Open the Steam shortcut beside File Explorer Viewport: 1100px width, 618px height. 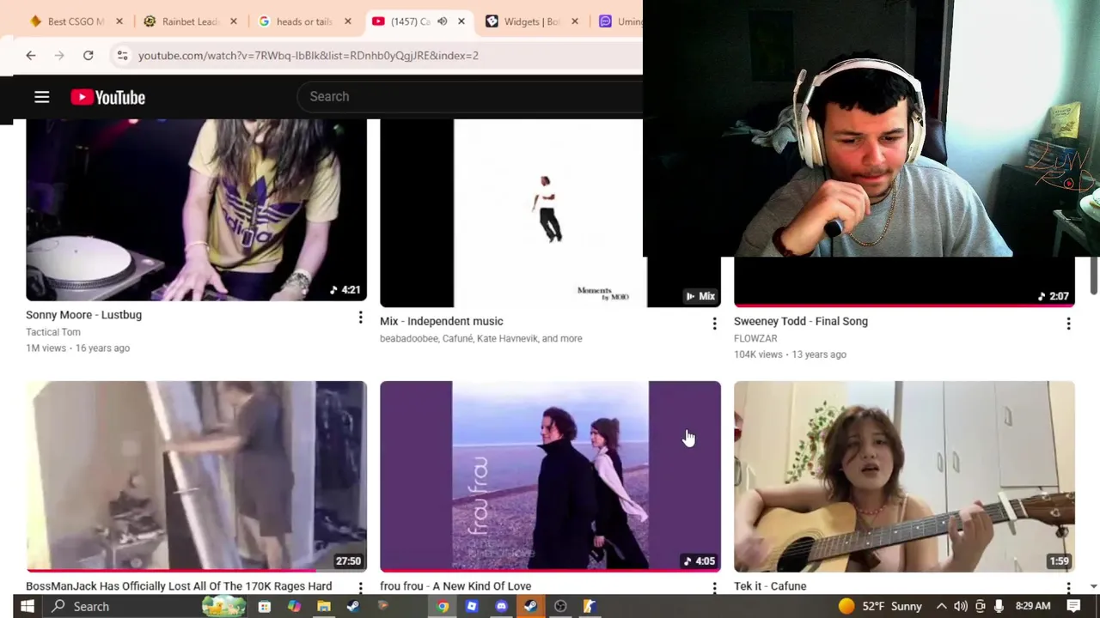click(x=353, y=606)
